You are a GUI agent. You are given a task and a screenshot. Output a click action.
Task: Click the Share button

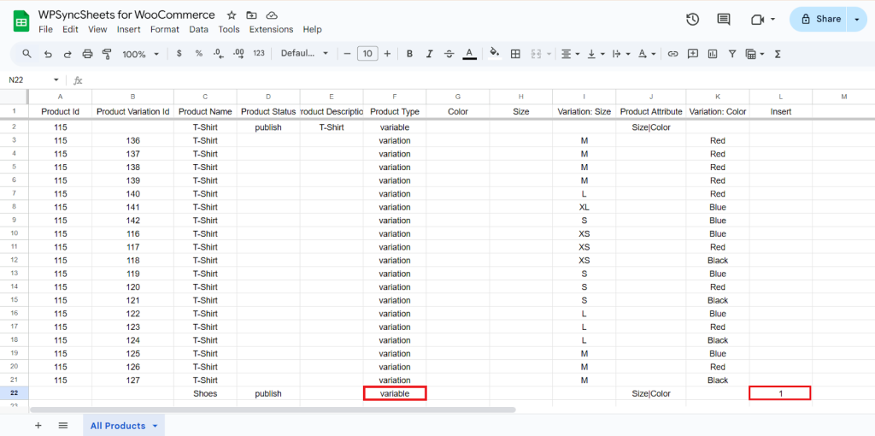point(818,19)
